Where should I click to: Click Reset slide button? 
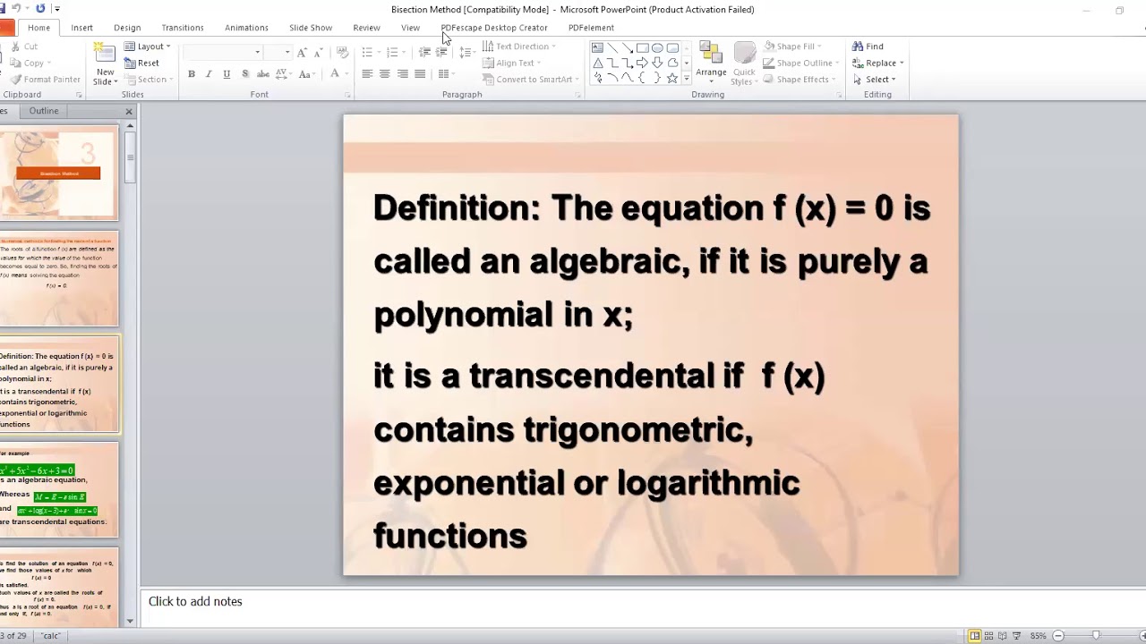142,63
